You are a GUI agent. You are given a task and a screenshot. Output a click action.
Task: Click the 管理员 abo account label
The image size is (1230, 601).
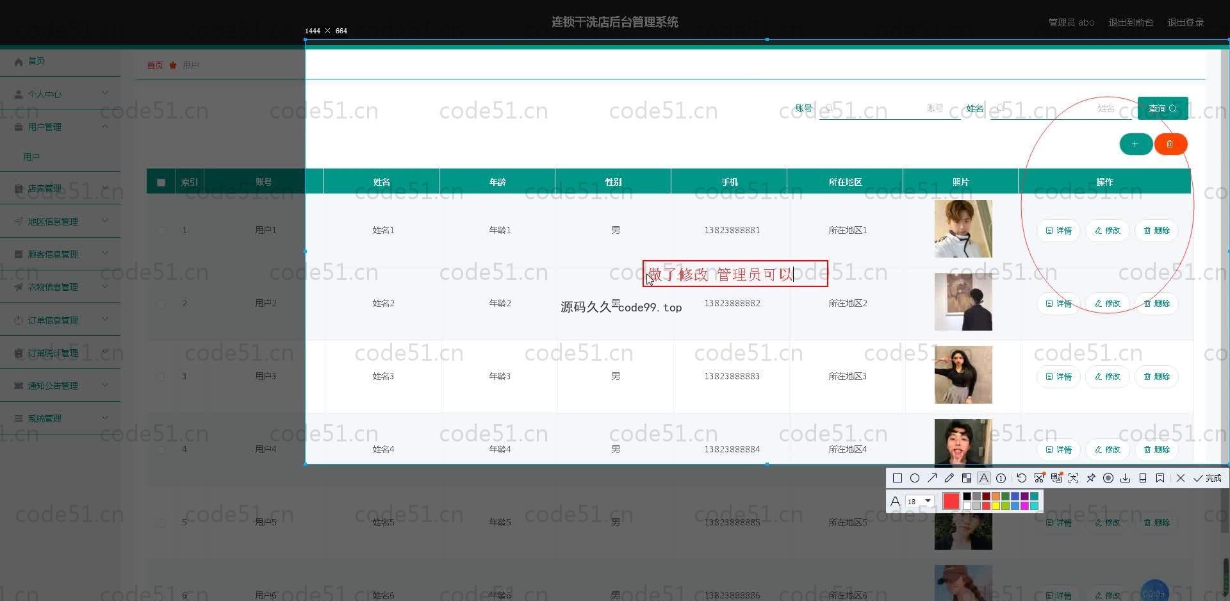tap(1071, 22)
